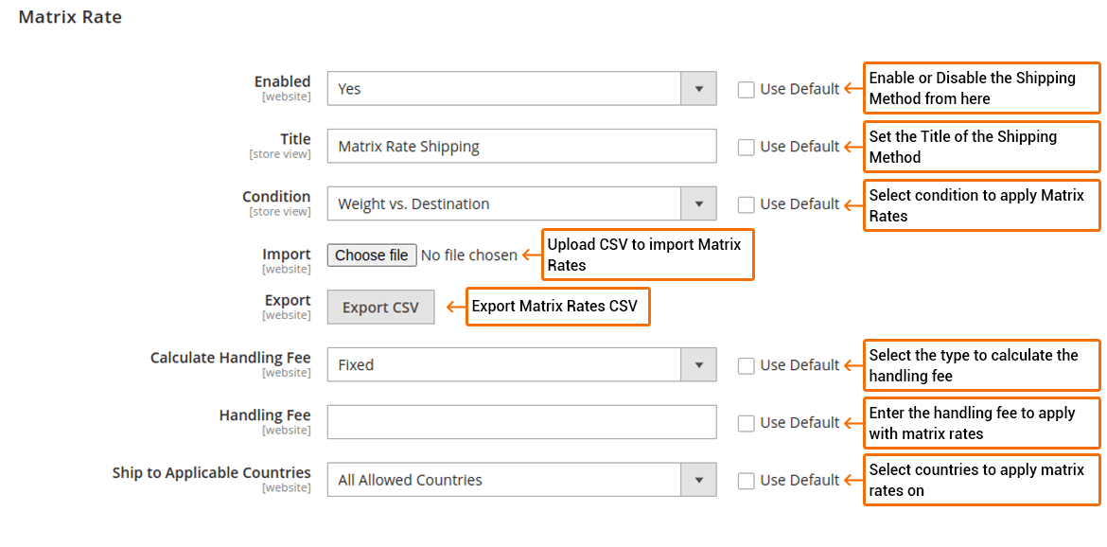Click the Matrix Rate section heading

(69, 16)
